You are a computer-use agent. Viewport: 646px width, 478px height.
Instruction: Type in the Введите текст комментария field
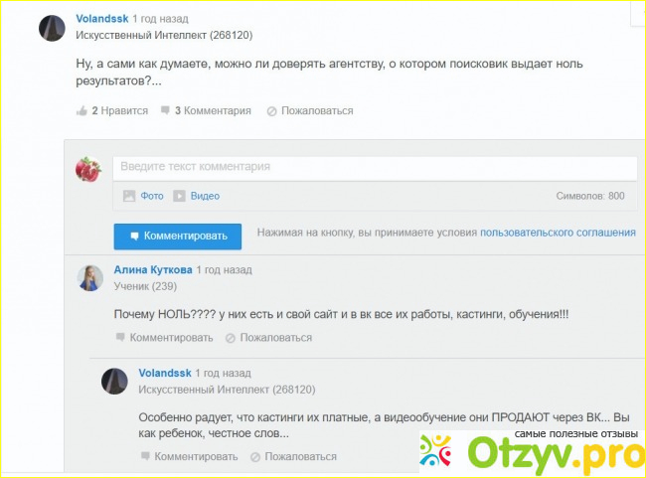coord(375,167)
